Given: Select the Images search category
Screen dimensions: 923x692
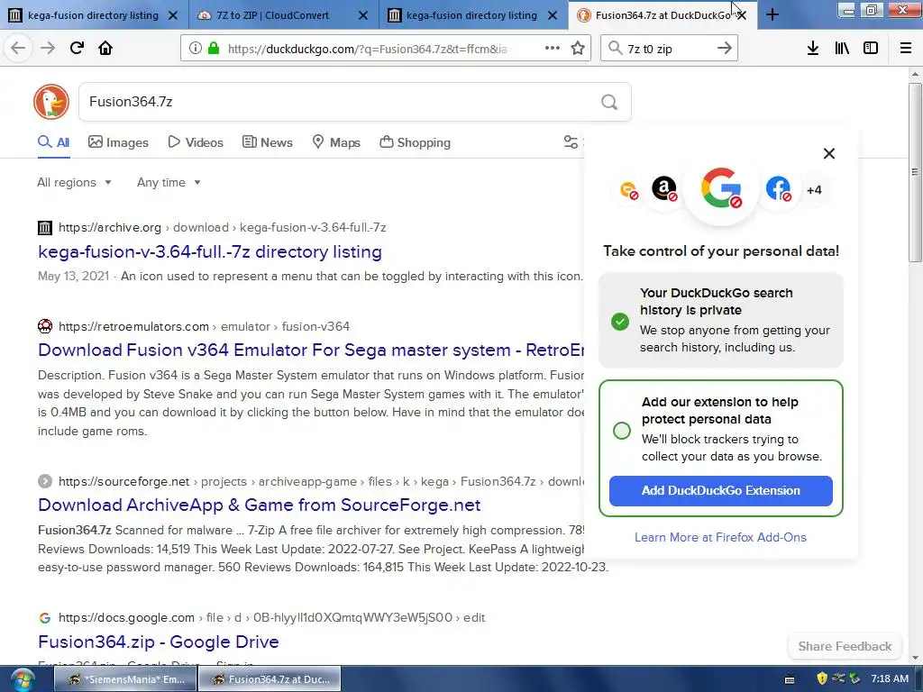Looking at the screenshot, I should point(118,142).
